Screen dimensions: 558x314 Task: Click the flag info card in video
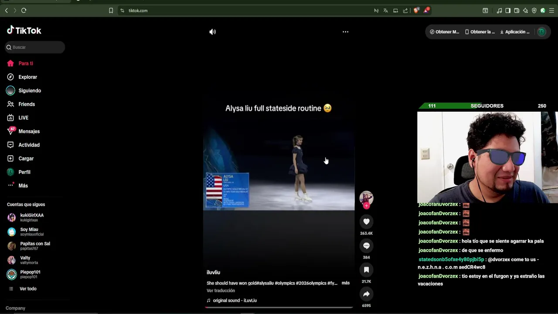227,190
